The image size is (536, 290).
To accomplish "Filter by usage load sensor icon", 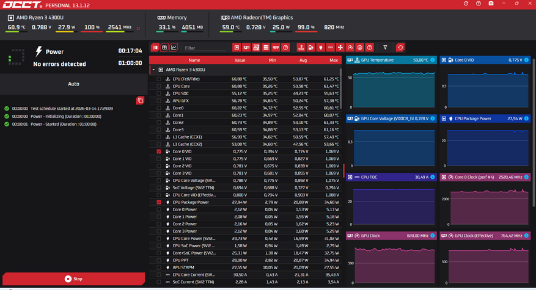I will point(359,48).
